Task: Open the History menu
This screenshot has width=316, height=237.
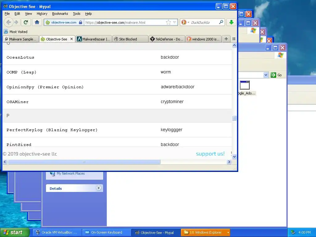Action: [42, 14]
